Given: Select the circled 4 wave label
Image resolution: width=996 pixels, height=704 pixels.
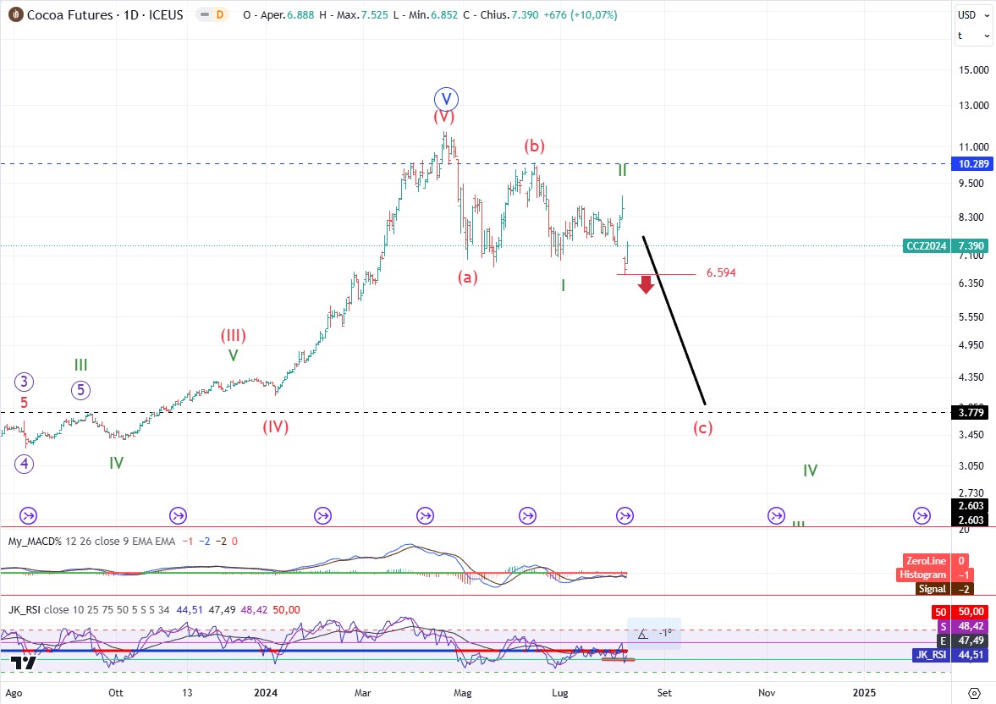Looking at the screenshot, I should coord(25,464).
